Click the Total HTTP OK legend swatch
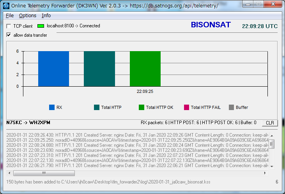Screen dimensions: 285x194 point(142,107)
